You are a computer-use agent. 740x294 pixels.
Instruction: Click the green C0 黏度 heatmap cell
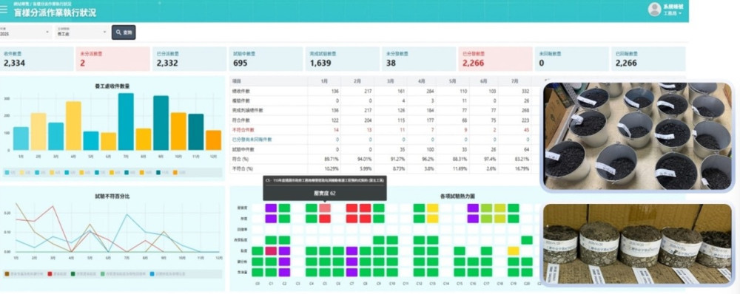[258, 250]
